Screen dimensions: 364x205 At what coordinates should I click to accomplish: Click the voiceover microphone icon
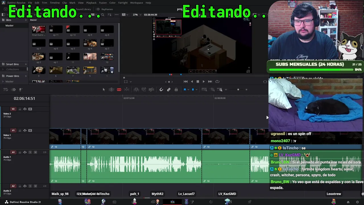20,90
